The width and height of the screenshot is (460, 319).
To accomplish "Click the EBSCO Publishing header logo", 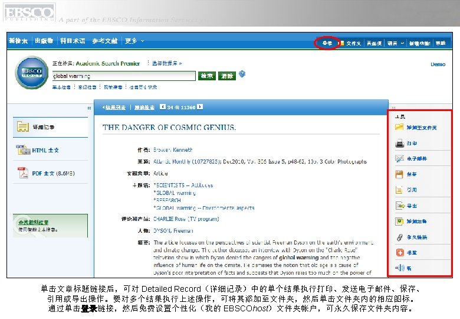I will coord(29,12).
